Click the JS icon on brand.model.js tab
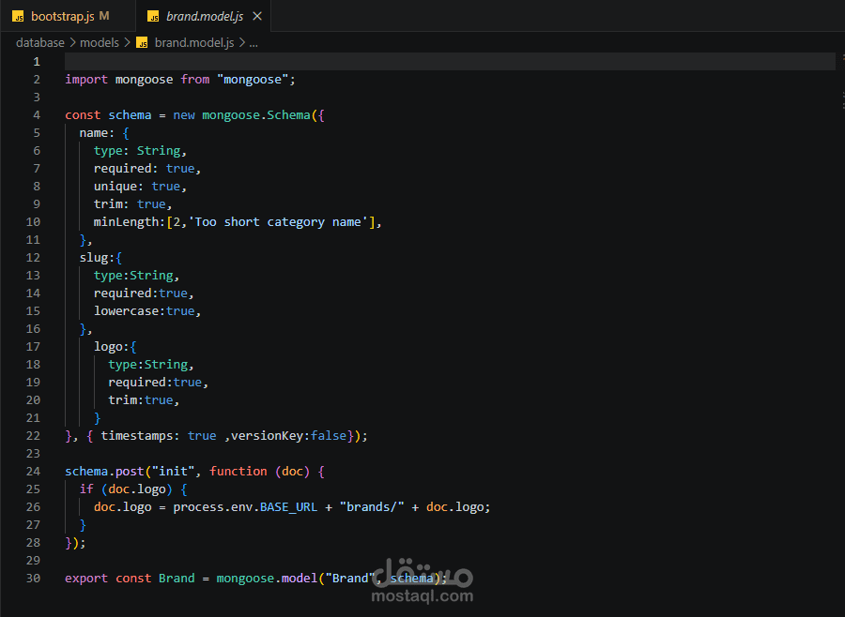Screen dimensions: 845x617 (153, 17)
